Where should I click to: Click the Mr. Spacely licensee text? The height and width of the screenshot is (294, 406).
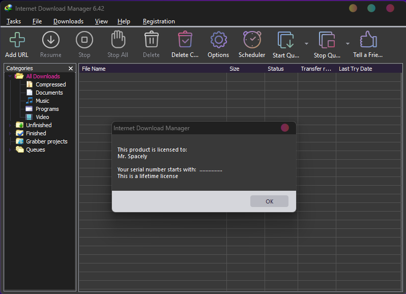tap(132, 156)
